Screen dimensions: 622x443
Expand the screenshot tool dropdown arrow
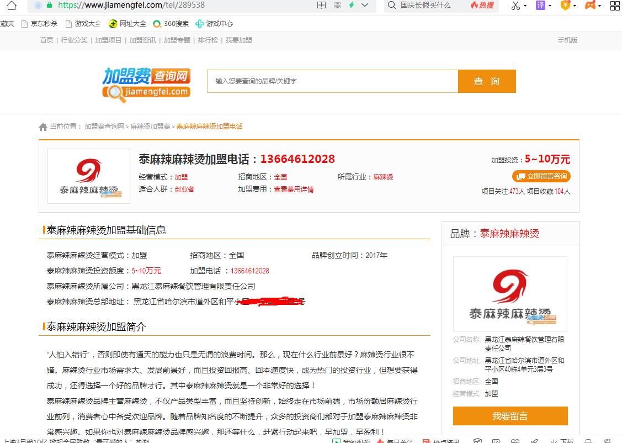pos(525,6)
